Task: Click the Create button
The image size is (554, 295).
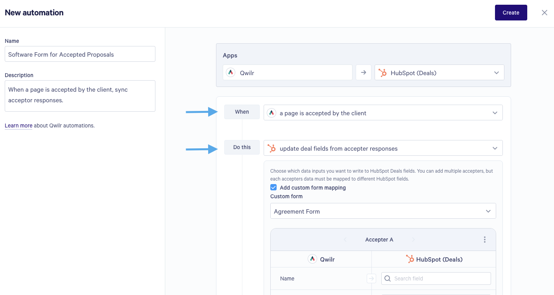Action: [511, 13]
